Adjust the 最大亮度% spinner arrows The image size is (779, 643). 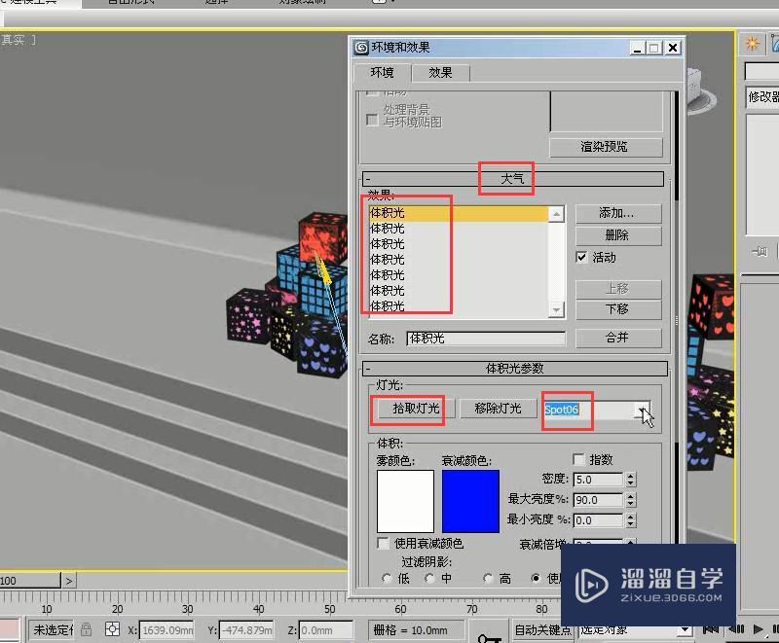click(x=630, y=500)
